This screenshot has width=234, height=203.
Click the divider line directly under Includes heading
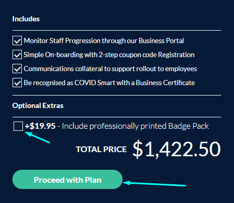click(x=117, y=31)
